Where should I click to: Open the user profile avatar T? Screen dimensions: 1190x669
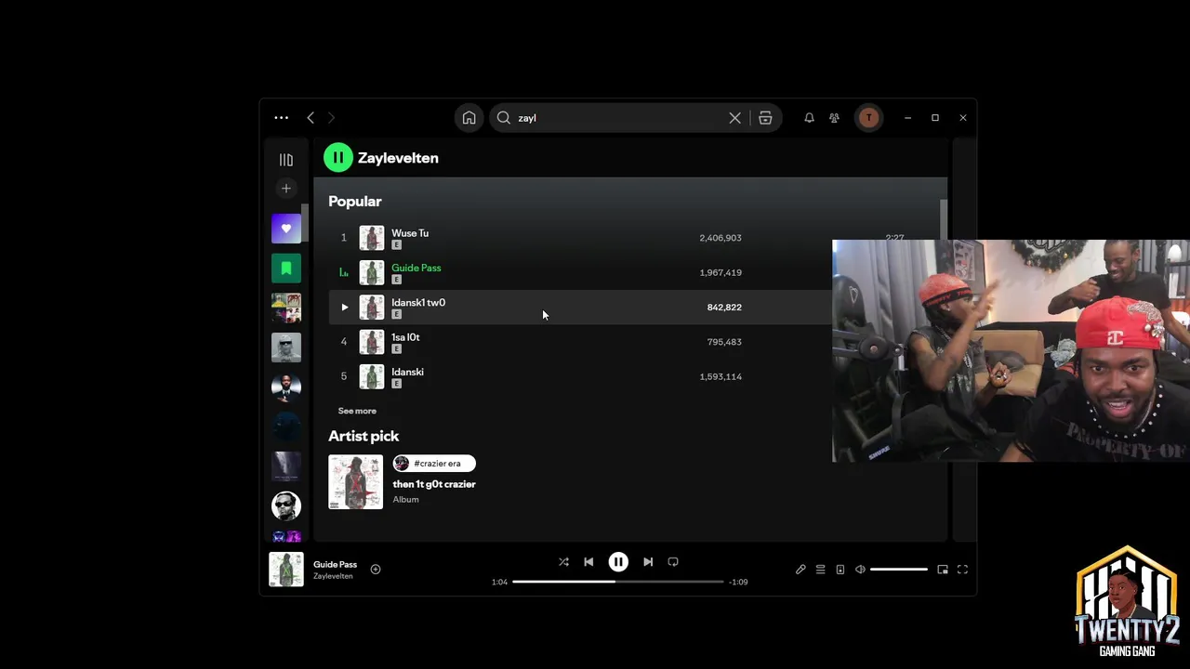pos(868,118)
